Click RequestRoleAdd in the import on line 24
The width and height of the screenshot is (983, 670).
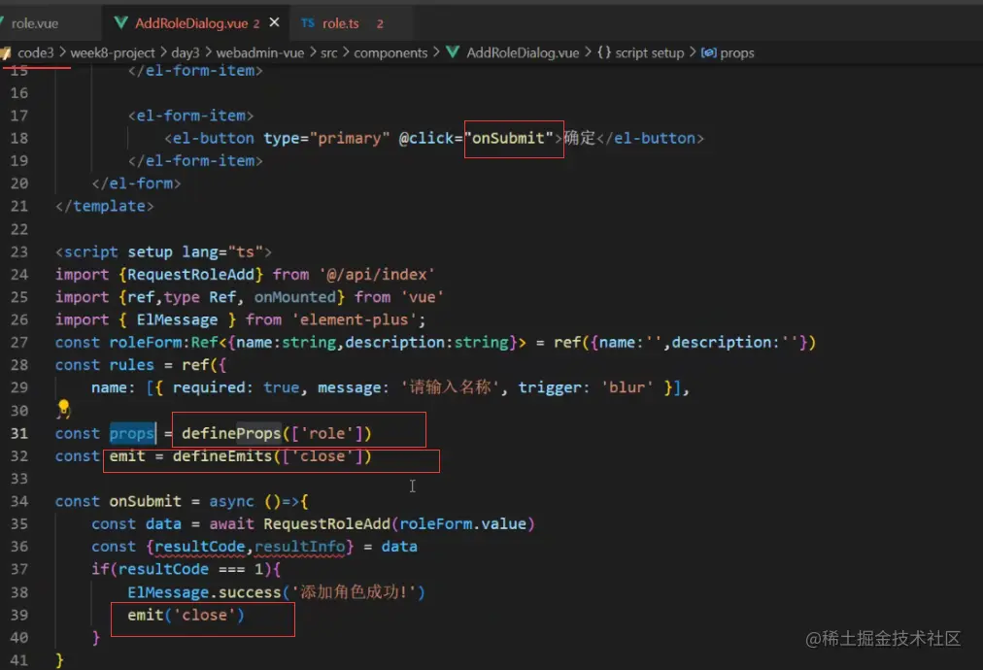191,275
